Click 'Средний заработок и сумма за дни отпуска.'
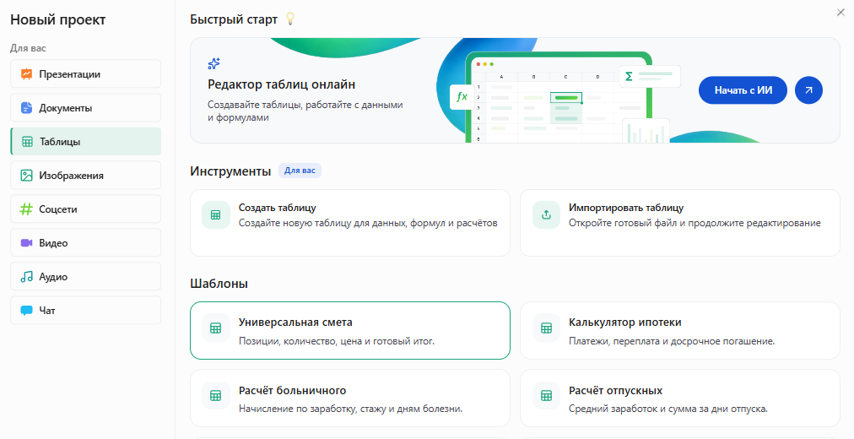The image size is (854, 439). (x=668, y=409)
